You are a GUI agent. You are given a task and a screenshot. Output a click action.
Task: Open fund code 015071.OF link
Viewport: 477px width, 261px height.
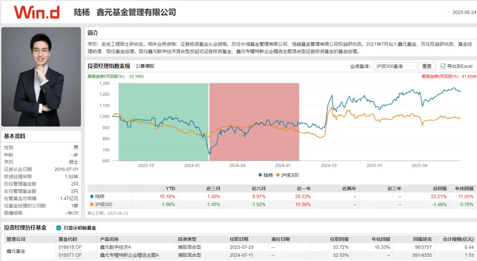(70, 255)
